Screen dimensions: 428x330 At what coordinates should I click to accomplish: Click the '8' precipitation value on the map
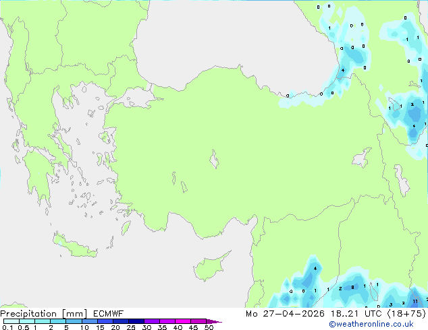[x=352, y=288]
